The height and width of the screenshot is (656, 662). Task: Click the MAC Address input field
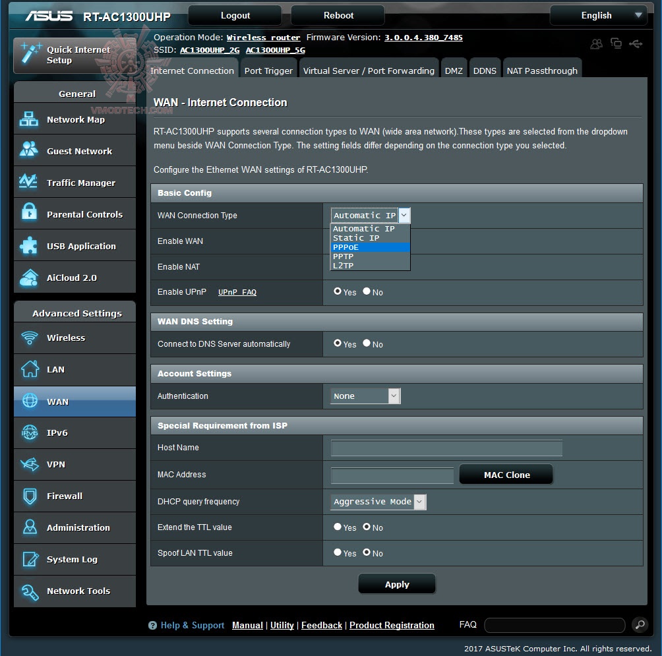coord(392,475)
